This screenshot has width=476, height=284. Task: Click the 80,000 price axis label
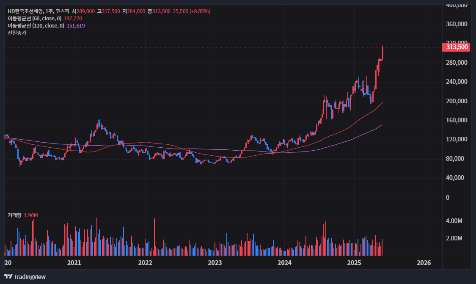(455, 159)
